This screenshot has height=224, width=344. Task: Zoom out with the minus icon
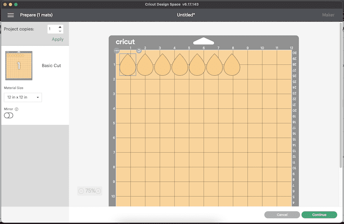(81, 191)
